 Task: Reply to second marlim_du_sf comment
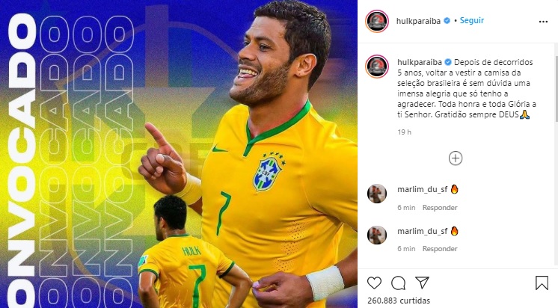440,249
